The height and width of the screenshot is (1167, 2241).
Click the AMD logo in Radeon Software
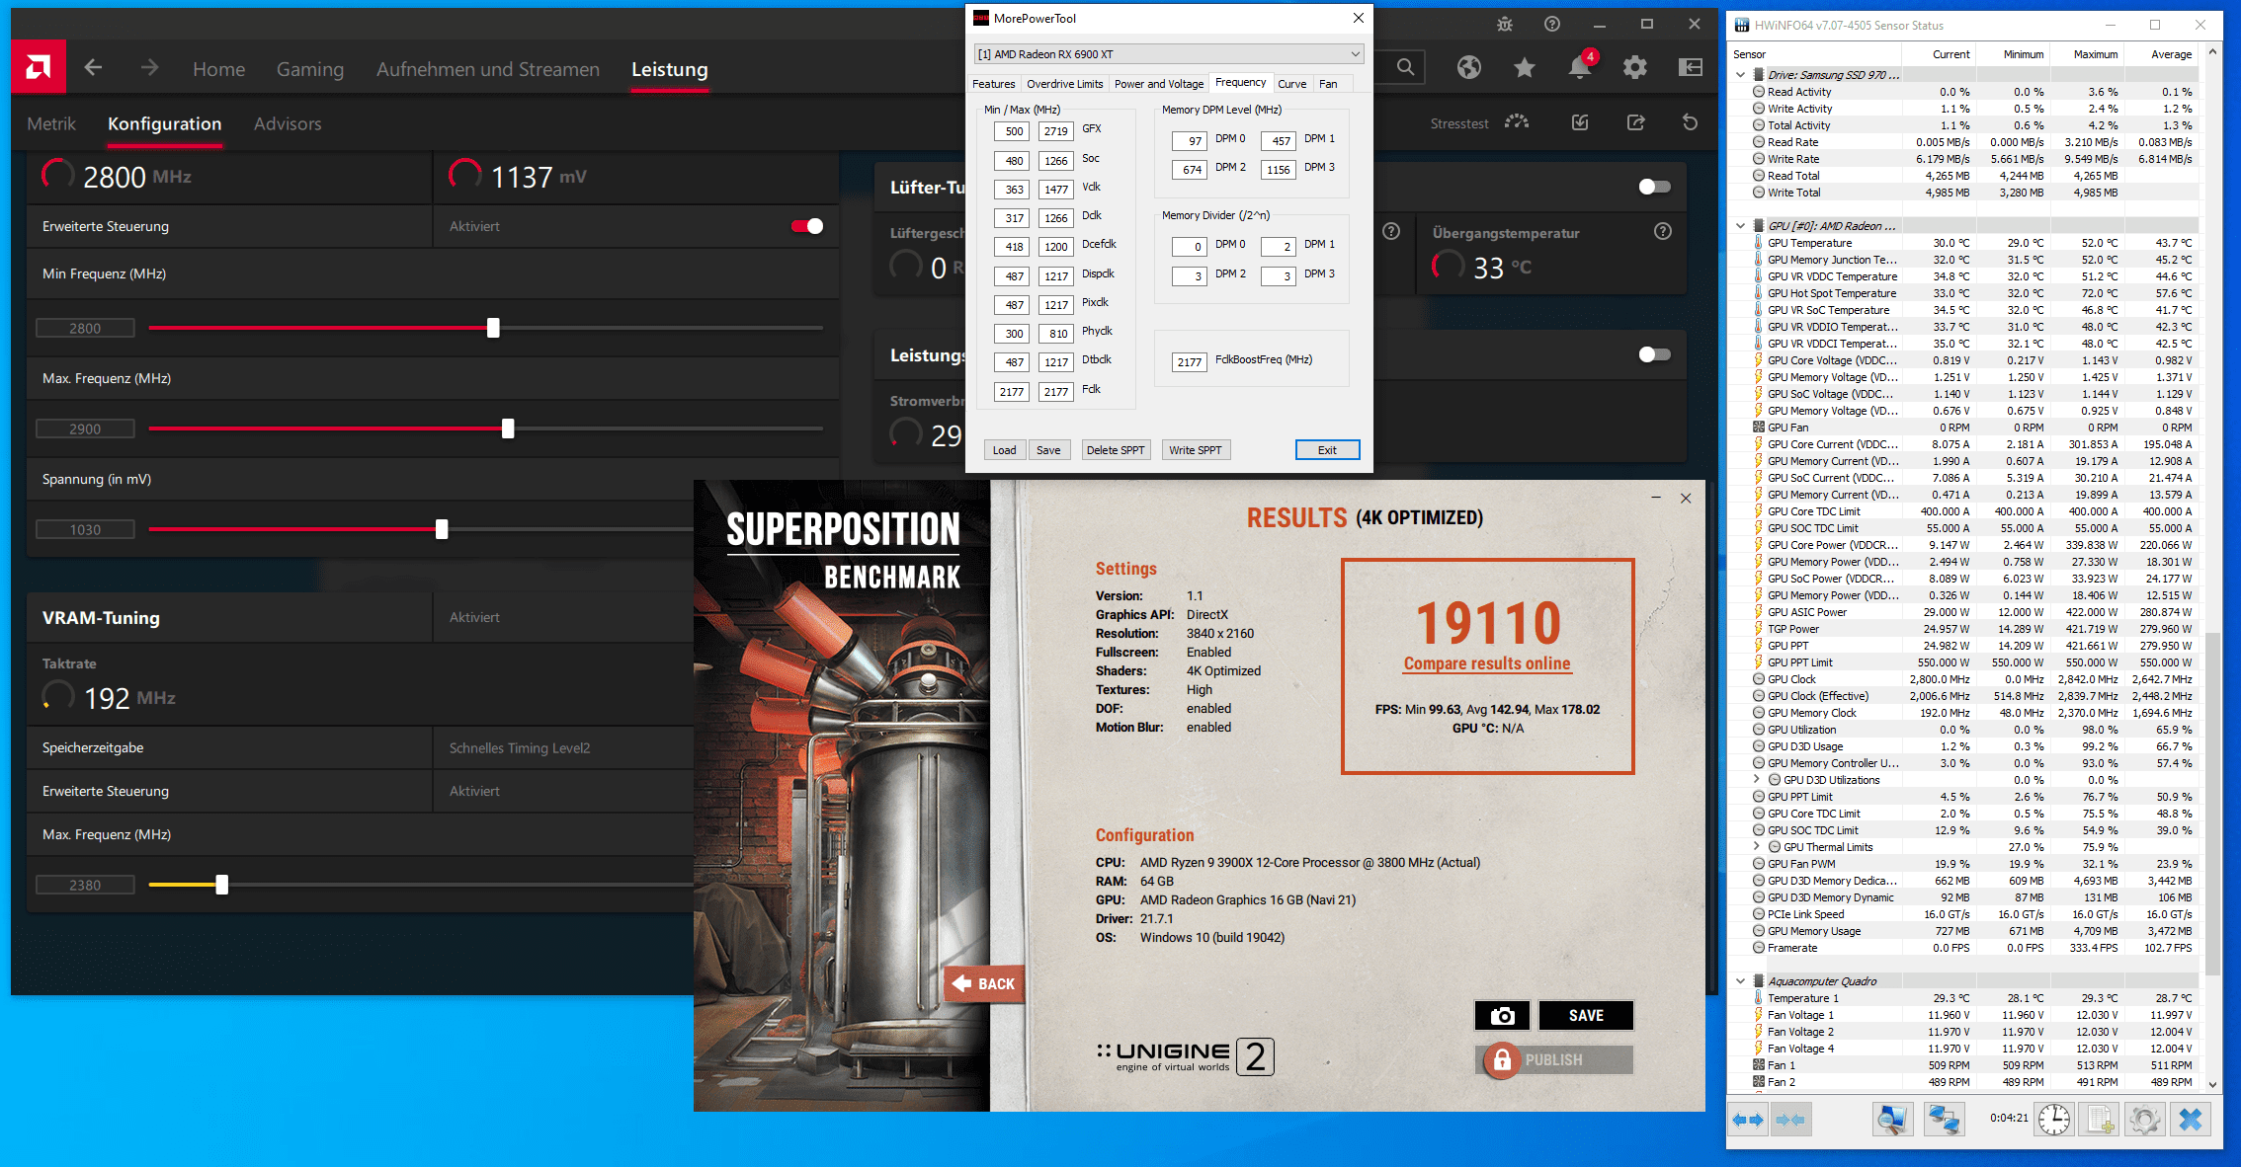(39, 67)
